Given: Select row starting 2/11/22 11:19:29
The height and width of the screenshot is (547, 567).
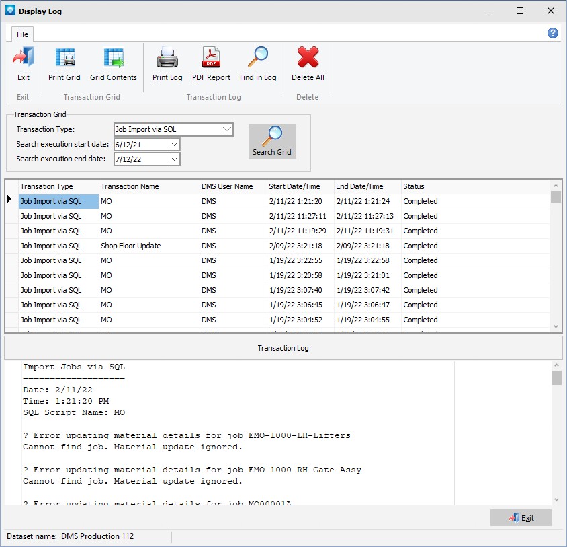Looking at the screenshot, I should click(x=277, y=231).
